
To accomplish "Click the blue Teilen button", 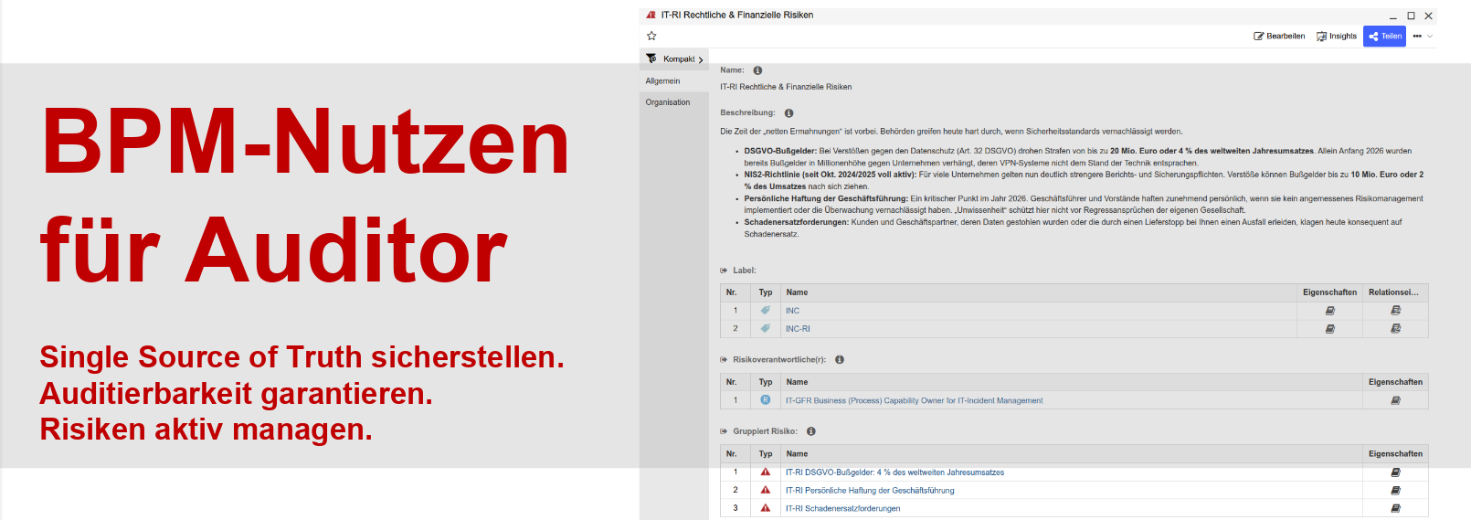I will pyautogui.click(x=1384, y=37).
